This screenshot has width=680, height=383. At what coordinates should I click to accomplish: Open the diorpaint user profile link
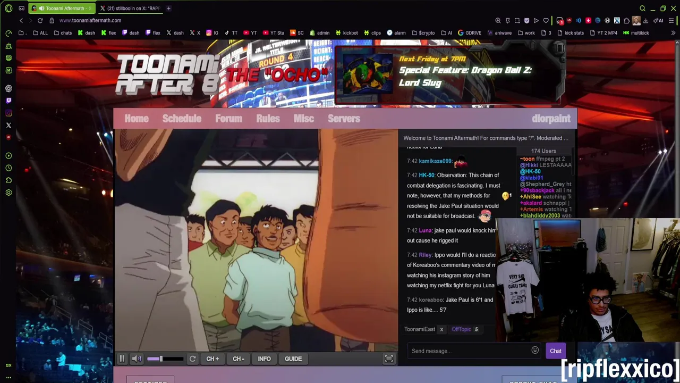551,119
